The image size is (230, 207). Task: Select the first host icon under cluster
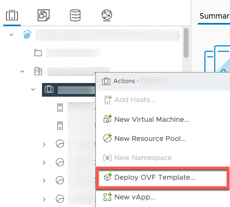click(x=60, y=108)
